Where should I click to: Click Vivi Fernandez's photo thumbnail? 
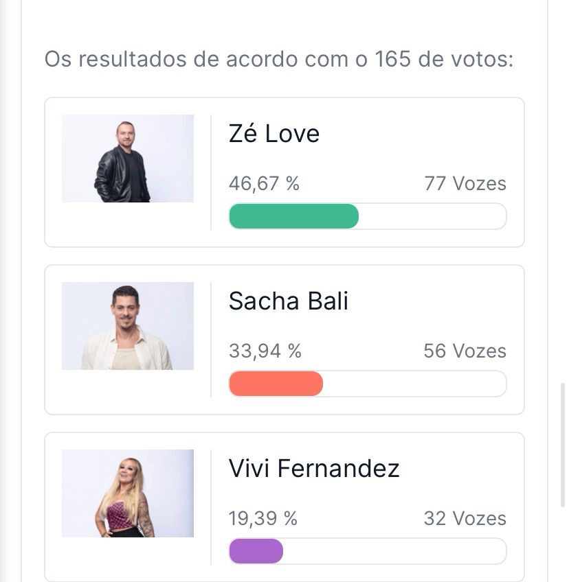[x=127, y=493]
